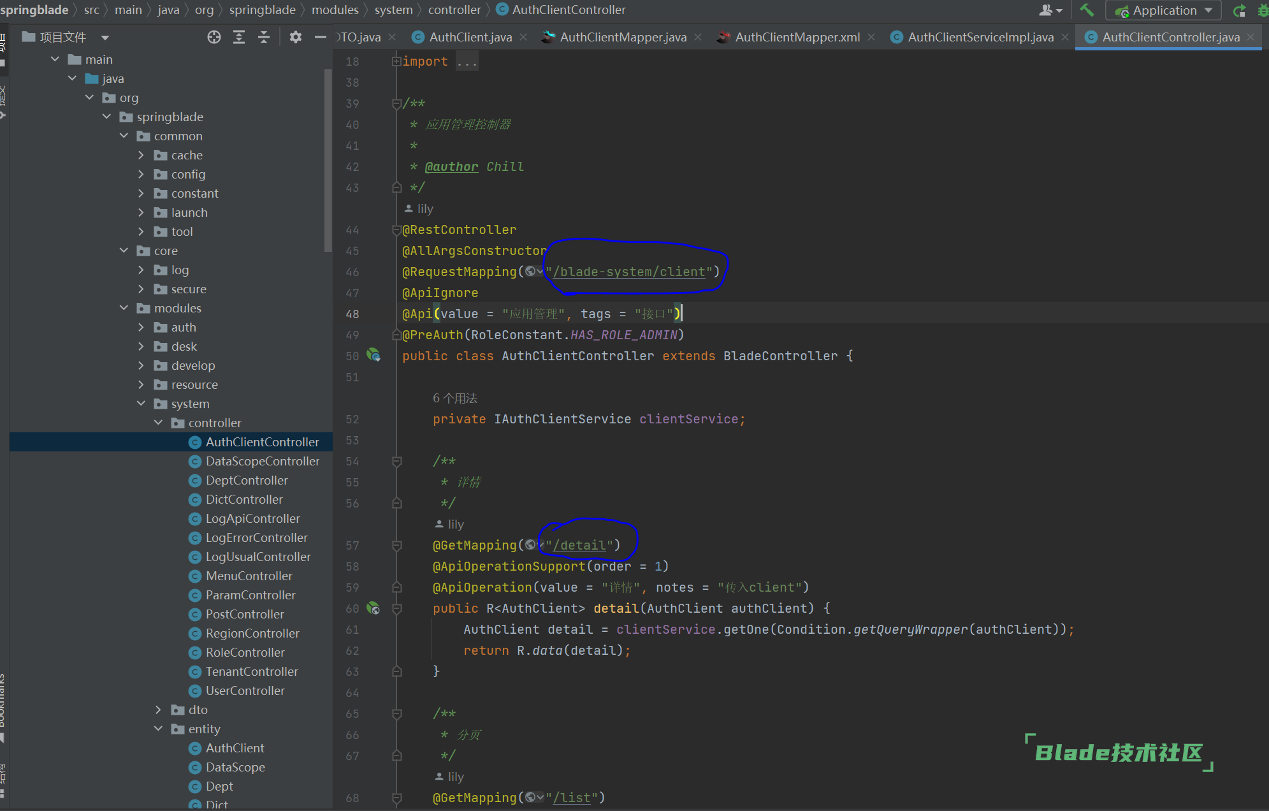Click BladeController in class declaration
This screenshot has width=1269, height=811.
pos(780,356)
